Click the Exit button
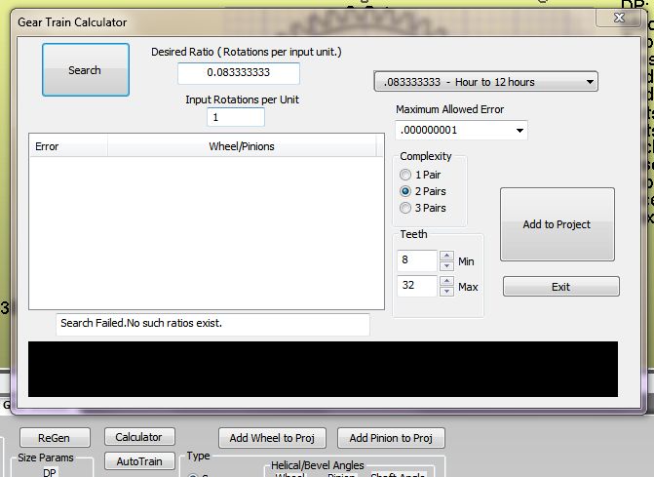This screenshot has height=477, width=654. pos(560,287)
